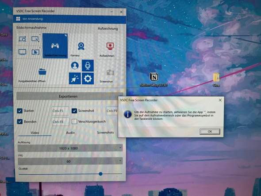The image size is (261, 196).
Task: Click the Qualität slider handle
Action: [x=100, y=174]
